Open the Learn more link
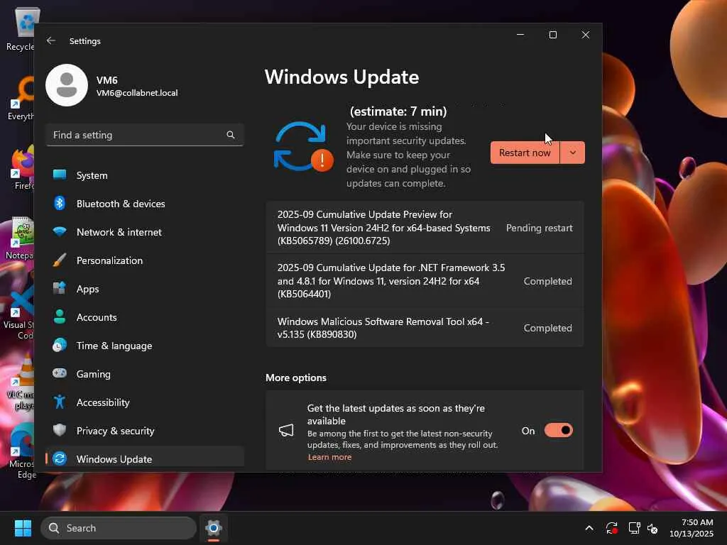This screenshot has width=727, height=545. click(329, 457)
